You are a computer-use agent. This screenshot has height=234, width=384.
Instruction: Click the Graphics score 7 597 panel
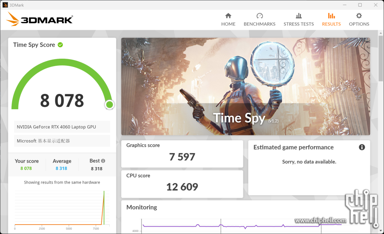[182, 153]
